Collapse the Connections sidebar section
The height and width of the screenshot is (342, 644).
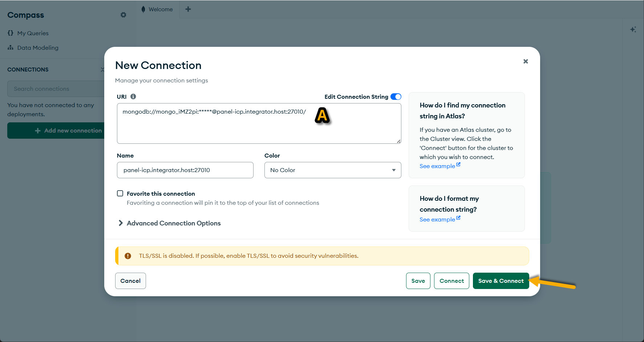pos(102,69)
